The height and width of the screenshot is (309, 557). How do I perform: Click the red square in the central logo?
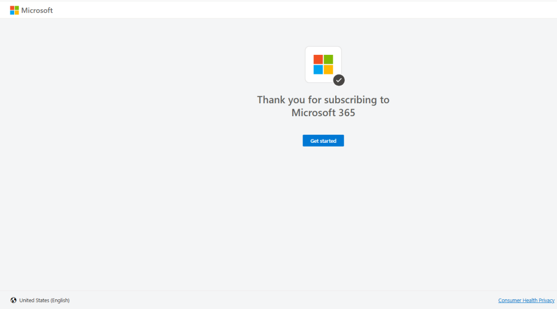point(318,59)
